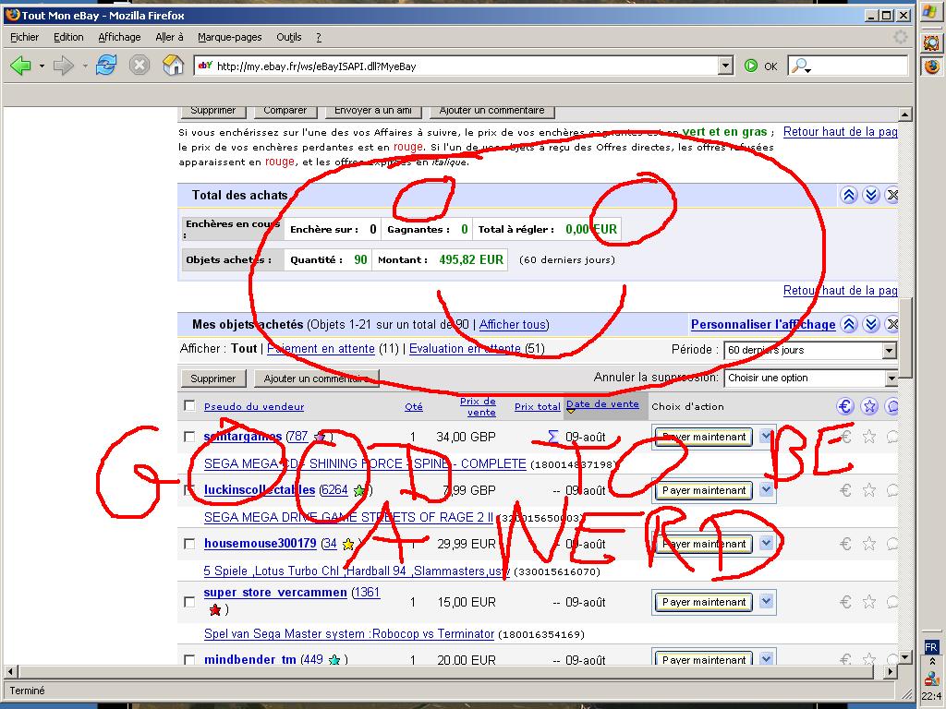Open the Back button history dropdown arrow

[42, 66]
